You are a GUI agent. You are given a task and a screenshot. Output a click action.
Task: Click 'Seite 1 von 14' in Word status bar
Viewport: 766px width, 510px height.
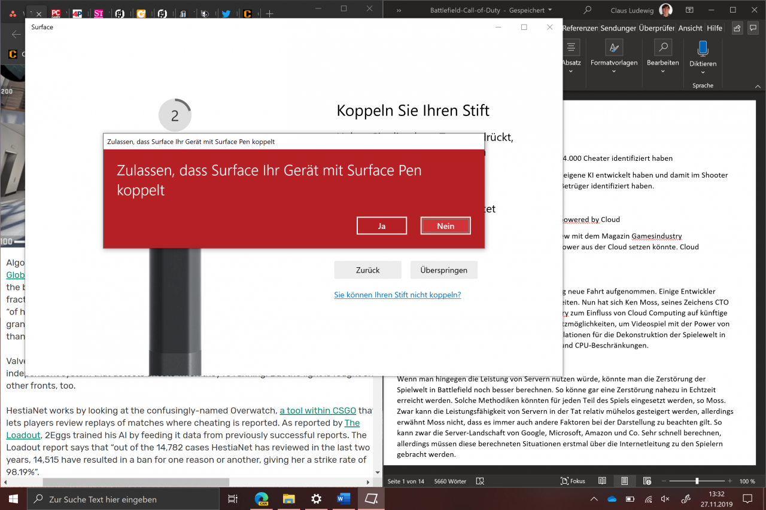tap(405, 481)
